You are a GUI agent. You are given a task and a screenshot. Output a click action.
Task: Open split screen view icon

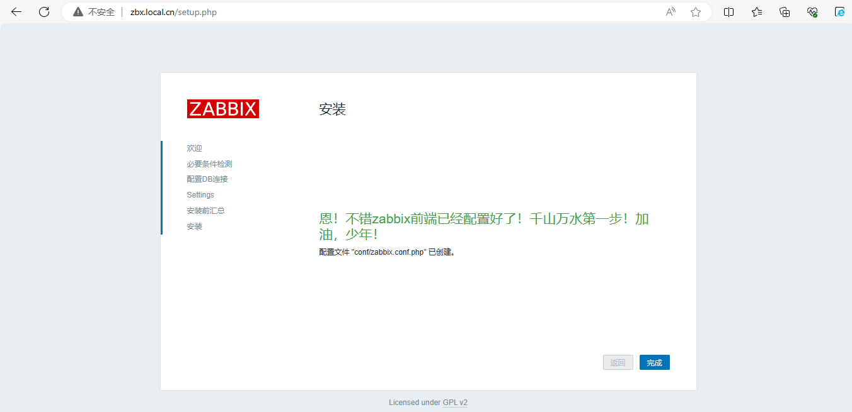pos(729,12)
